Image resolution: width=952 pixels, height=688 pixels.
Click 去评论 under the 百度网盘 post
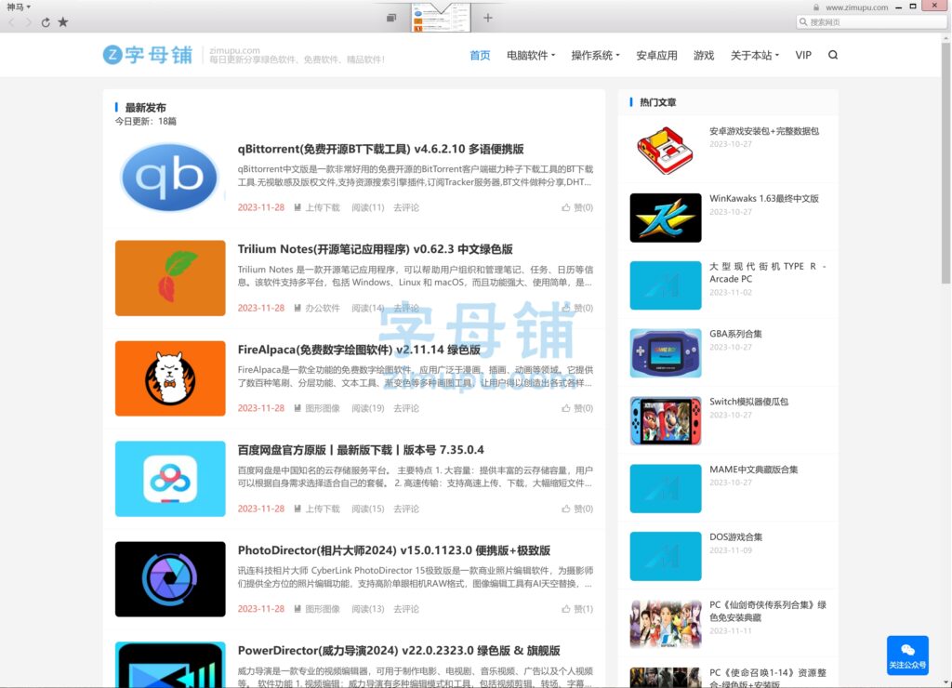pyautogui.click(x=406, y=509)
